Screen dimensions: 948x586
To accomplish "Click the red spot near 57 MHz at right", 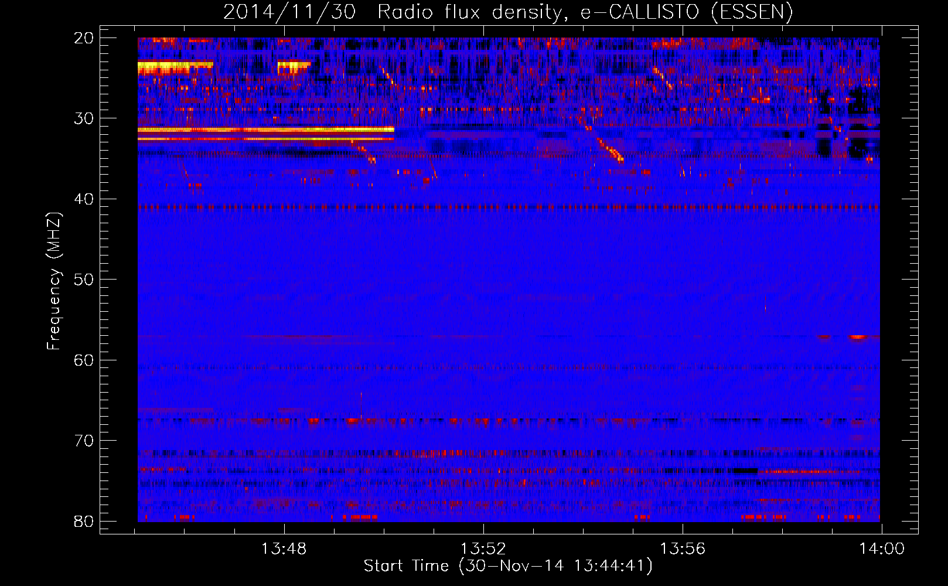I will pos(858,337).
